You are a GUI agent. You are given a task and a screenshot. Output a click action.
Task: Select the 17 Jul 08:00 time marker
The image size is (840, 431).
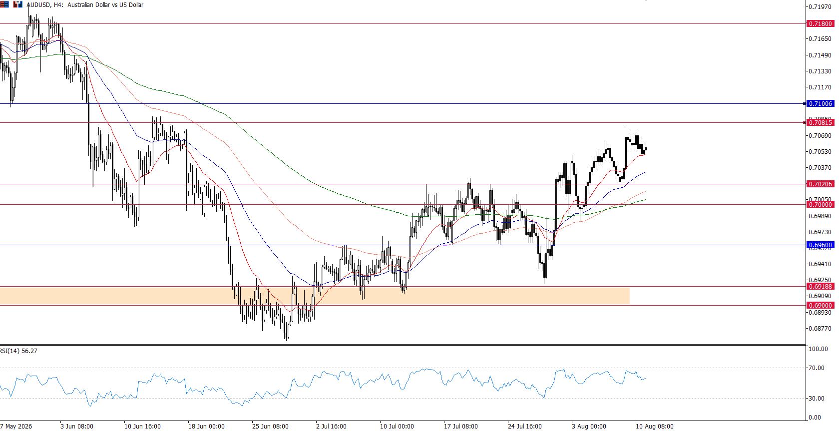(460, 427)
